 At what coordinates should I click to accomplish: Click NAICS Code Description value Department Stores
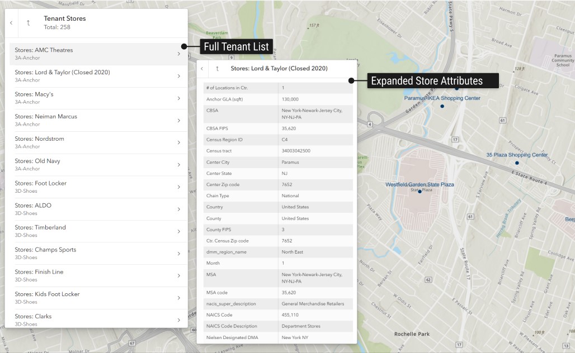point(301,326)
